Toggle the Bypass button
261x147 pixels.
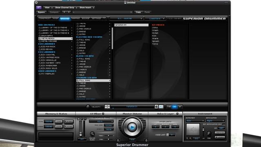[41, 12]
